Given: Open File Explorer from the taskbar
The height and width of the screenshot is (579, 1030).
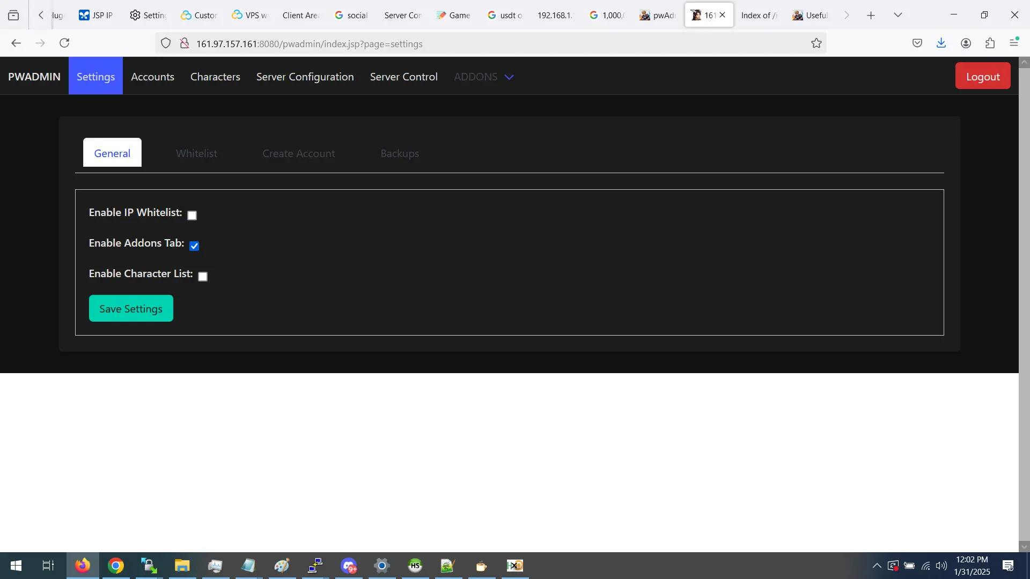Looking at the screenshot, I should tap(182, 566).
